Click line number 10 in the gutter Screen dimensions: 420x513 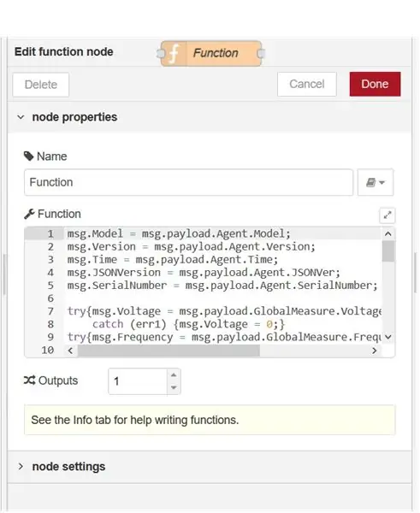(x=47, y=350)
